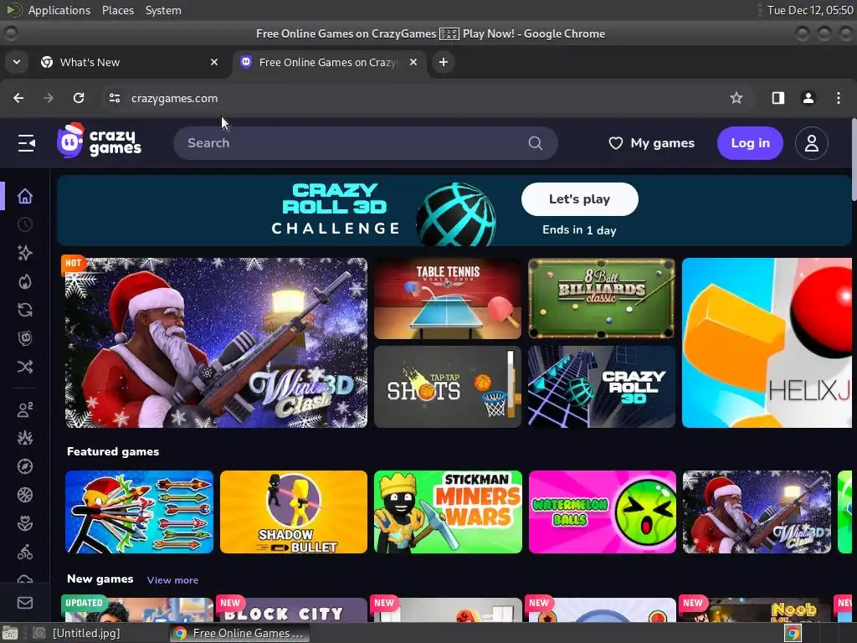The height and width of the screenshot is (643, 857).
Task: View site information icon in address bar
Action: coord(114,98)
